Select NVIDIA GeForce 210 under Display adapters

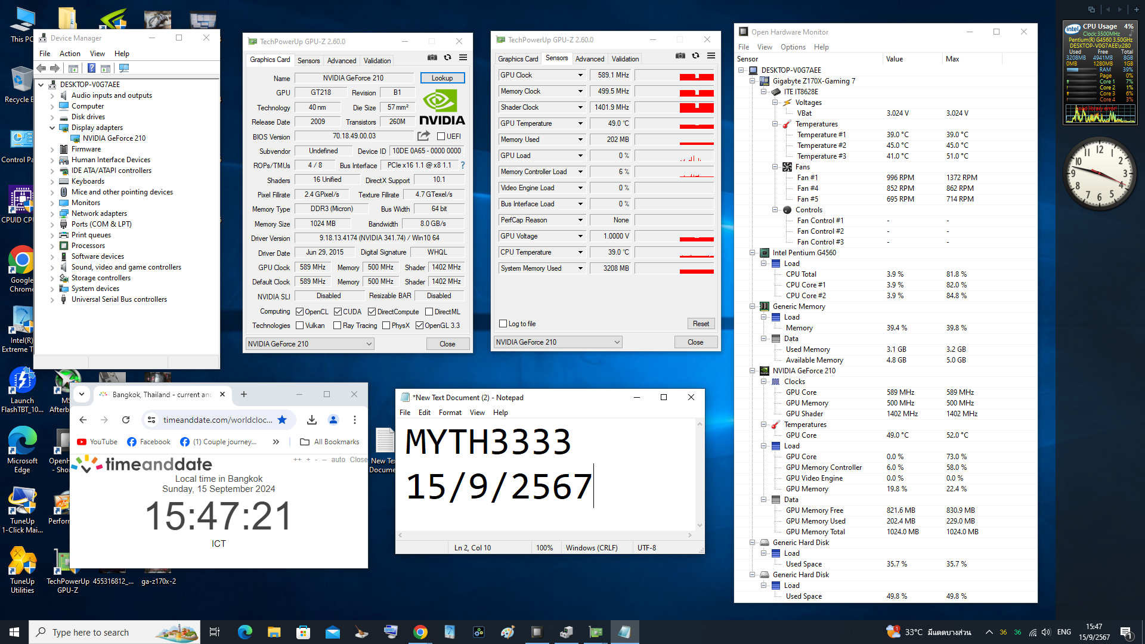pos(114,138)
